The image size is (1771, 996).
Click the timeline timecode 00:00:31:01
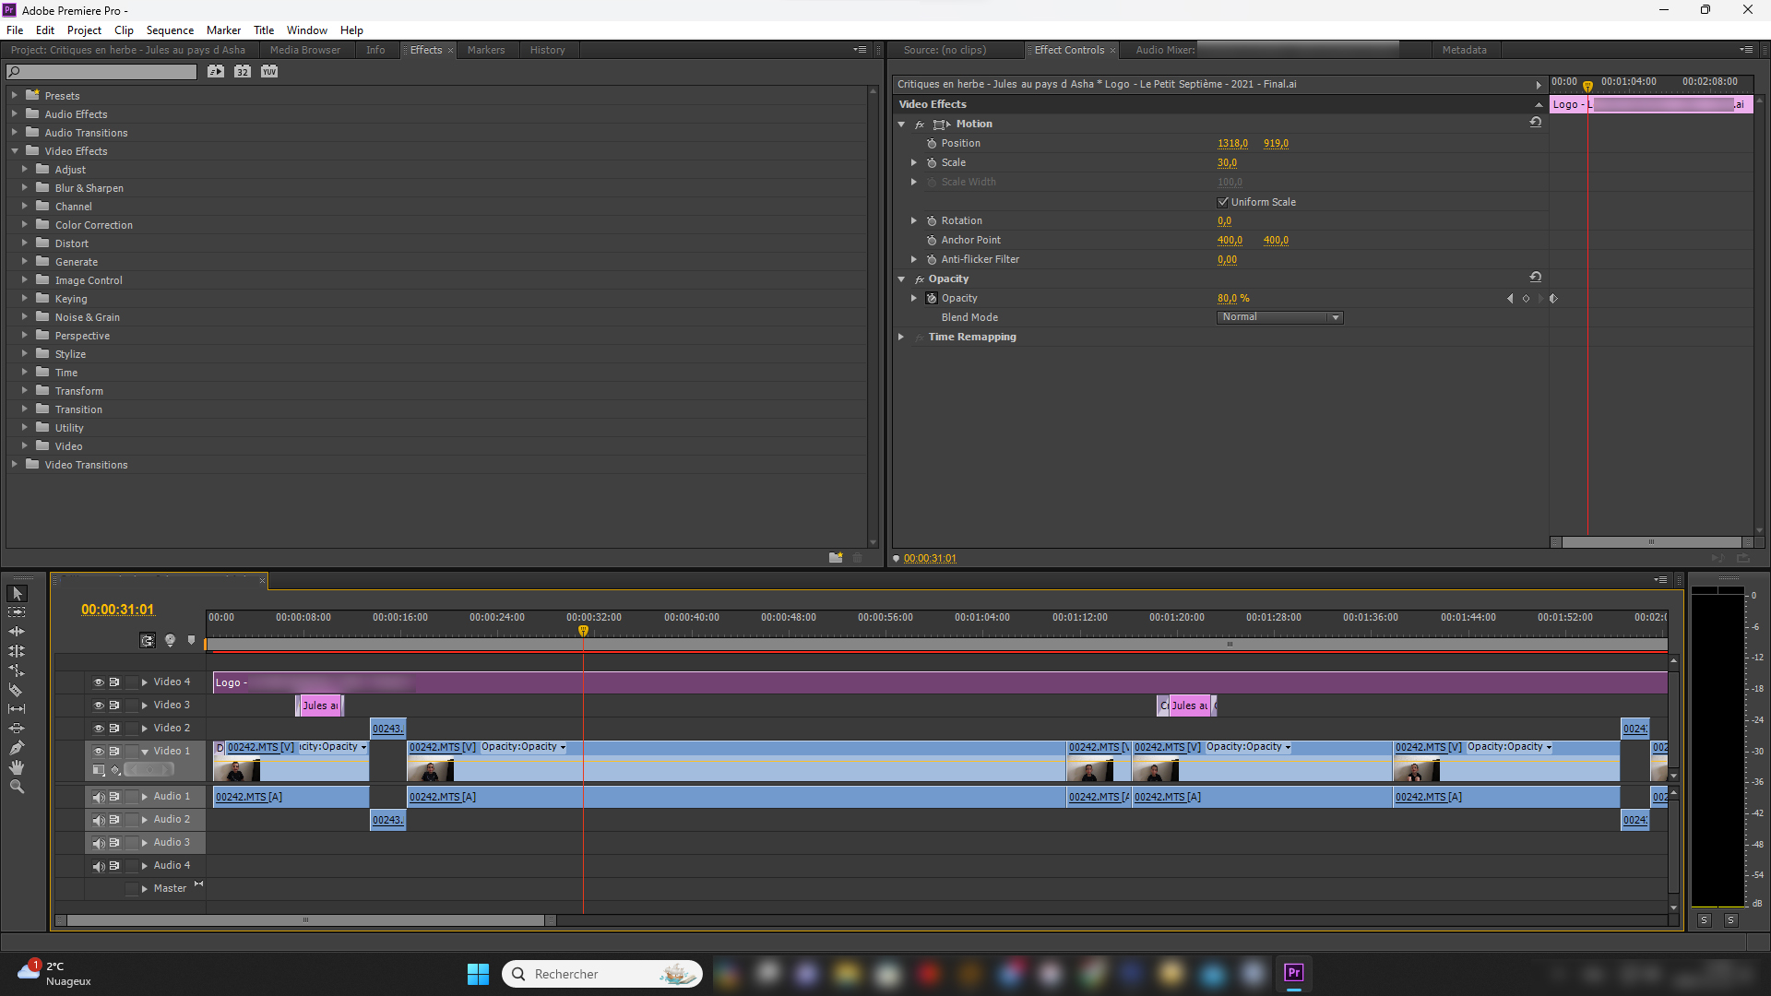click(x=118, y=610)
